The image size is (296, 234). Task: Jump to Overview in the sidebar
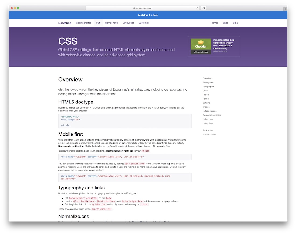(207, 78)
